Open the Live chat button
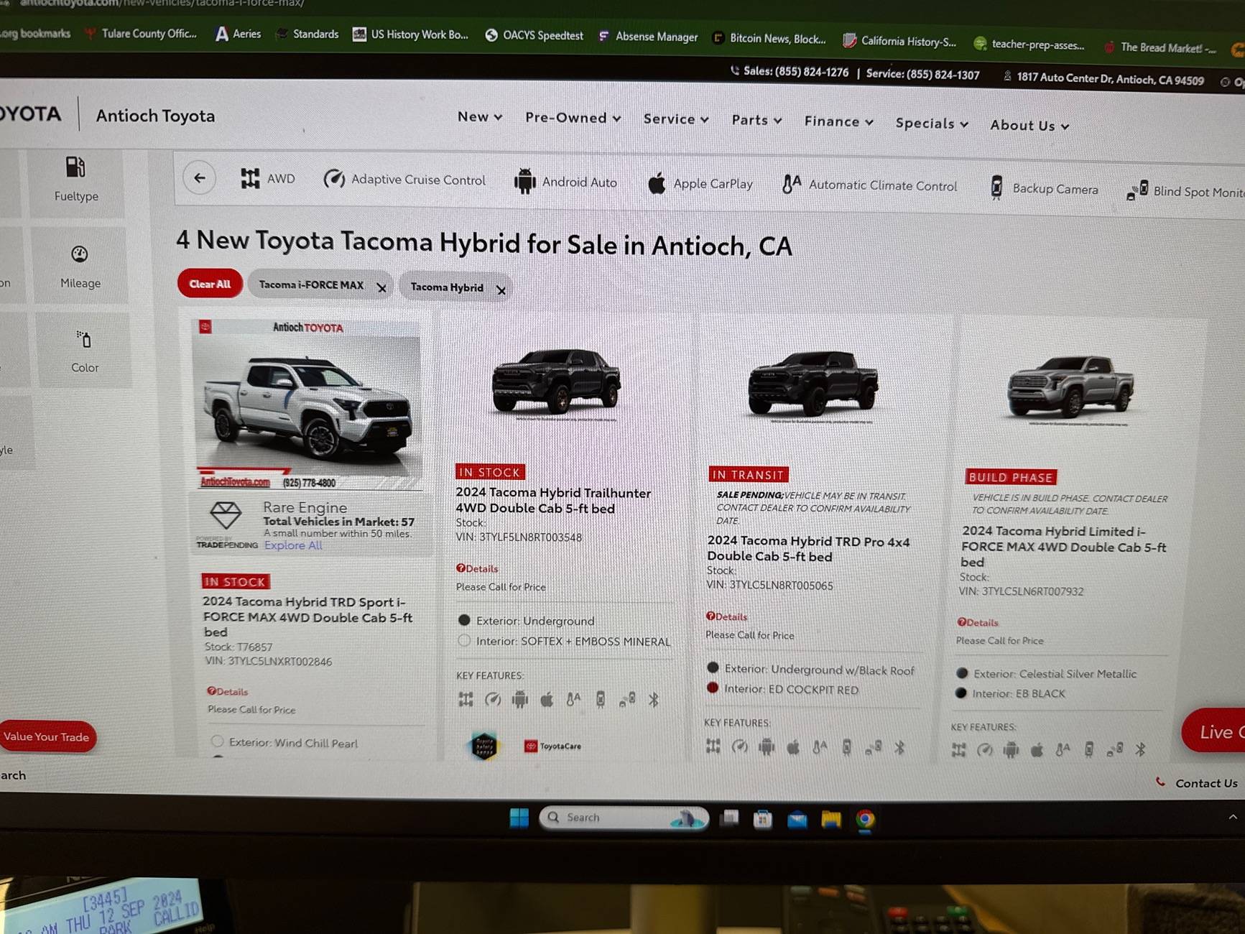The width and height of the screenshot is (1245, 934). pos(1214,731)
